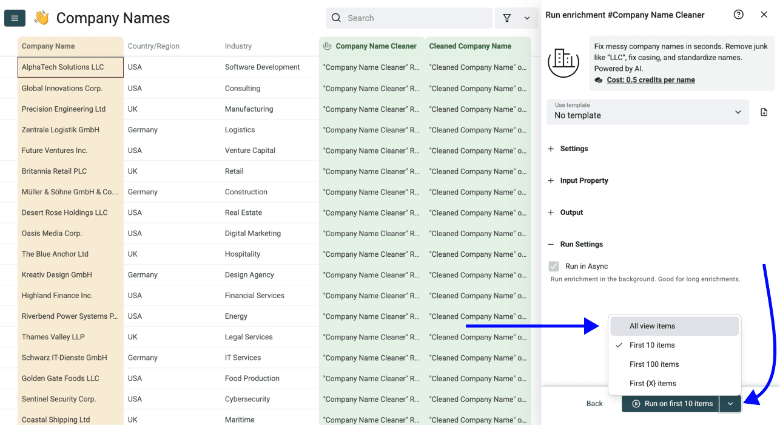Viewport: 780px width, 425px height.
Task: Open the chevron next to Run on first 10 items
Action: tap(730, 404)
